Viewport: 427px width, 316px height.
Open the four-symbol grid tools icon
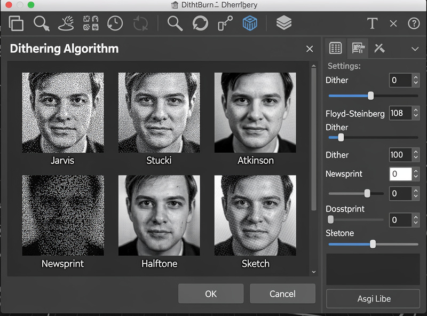click(91, 23)
